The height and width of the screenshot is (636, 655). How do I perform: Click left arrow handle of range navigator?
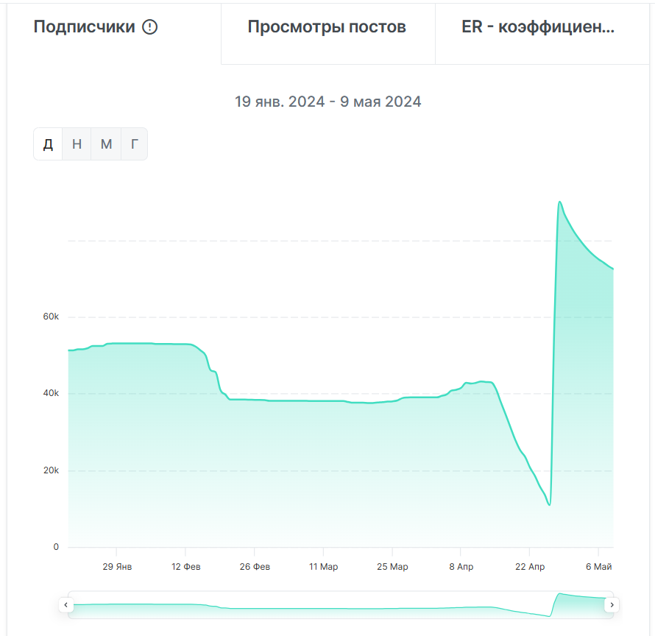[x=66, y=605]
